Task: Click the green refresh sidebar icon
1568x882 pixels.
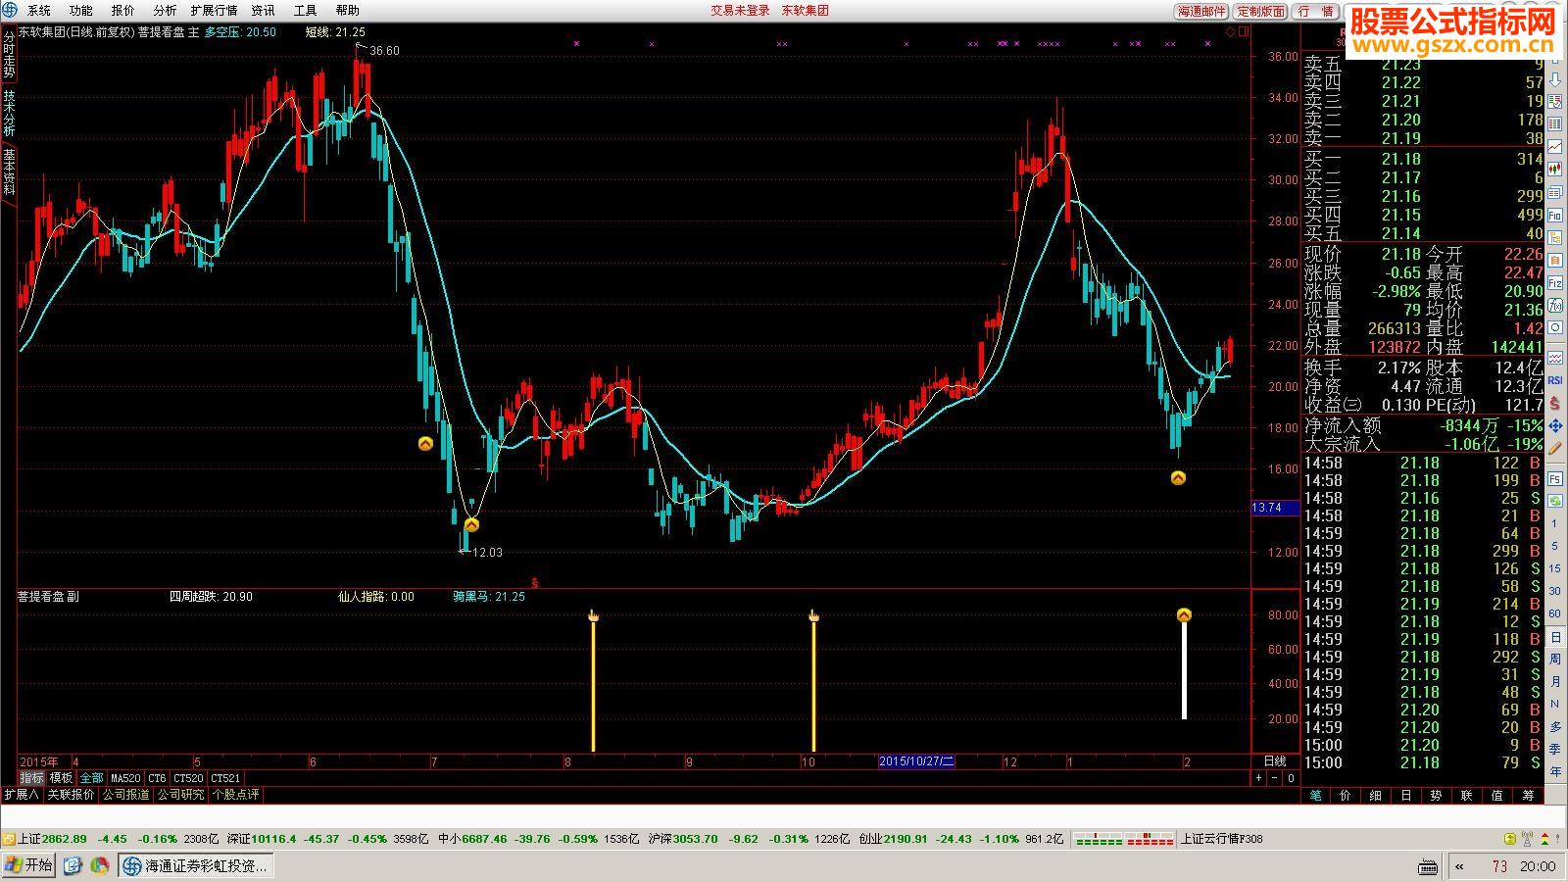Action: [1556, 501]
